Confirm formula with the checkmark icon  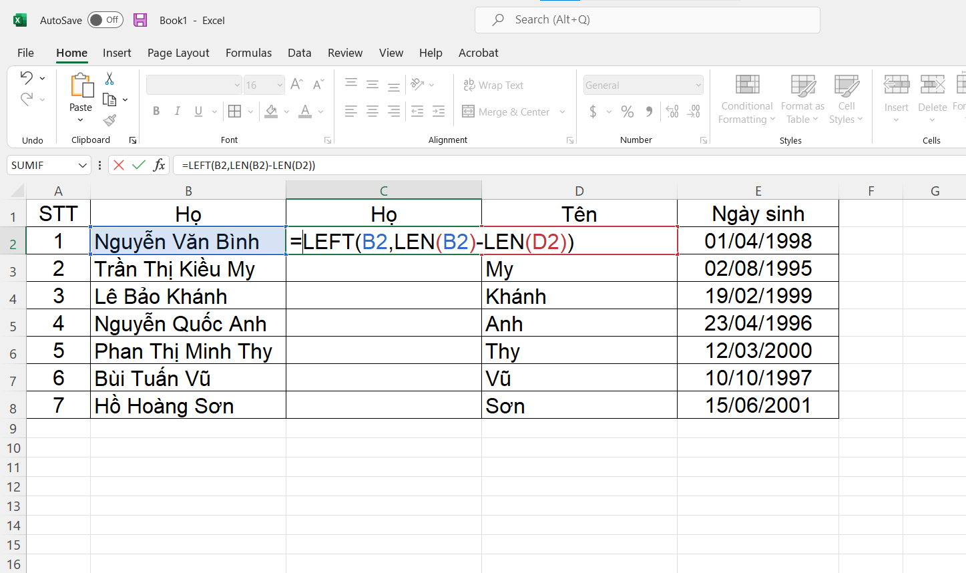click(x=138, y=165)
